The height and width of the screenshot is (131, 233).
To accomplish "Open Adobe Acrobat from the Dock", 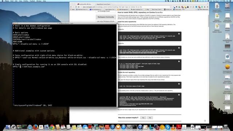I will pyautogui.click(x=179, y=127).
